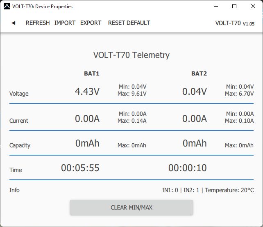Image resolution: width=263 pixels, height=227 pixels.
Task: Click the BAT2 column header
Action: coord(199,74)
